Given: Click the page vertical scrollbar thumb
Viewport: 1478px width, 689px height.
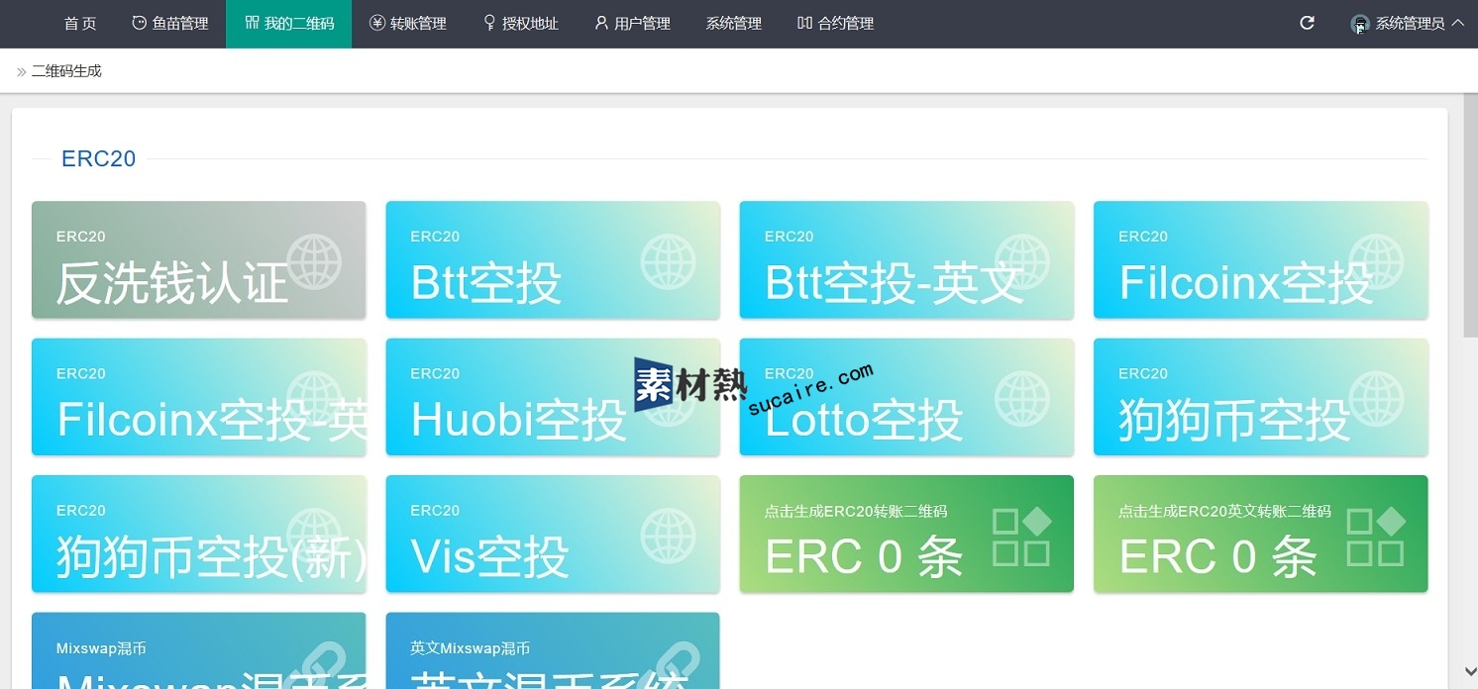Looking at the screenshot, I should (1470, 216).
